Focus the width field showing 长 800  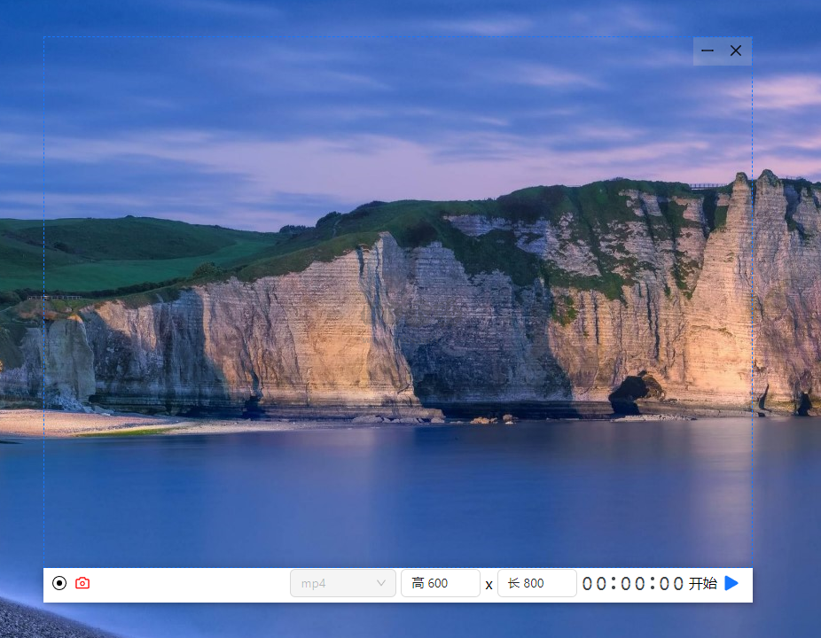(536, 583)
